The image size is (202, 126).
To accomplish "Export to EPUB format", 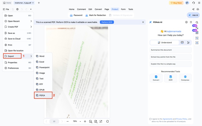I will click(x=43, y=90).
